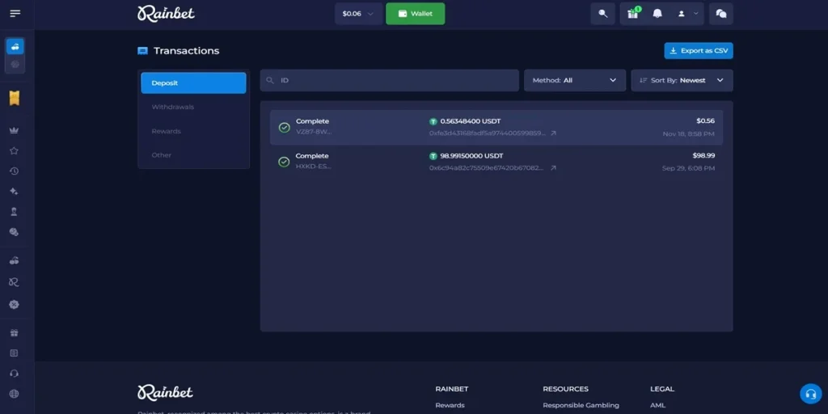Image resolution: width=828 pixels, height=414 pixels.
Task: Open the gift box icon in sidebar
Action: pos(15,332)
